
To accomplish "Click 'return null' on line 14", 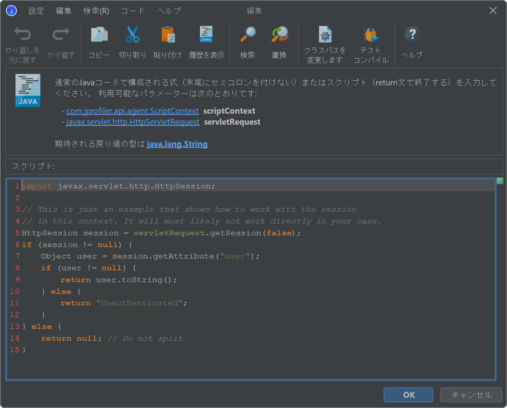I will click(69, 338).
